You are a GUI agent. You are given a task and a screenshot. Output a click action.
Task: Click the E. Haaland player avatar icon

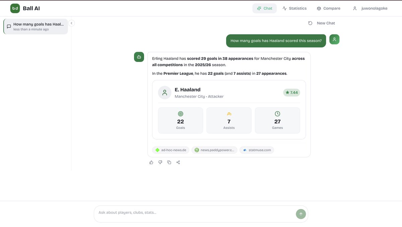click(164, 93)
